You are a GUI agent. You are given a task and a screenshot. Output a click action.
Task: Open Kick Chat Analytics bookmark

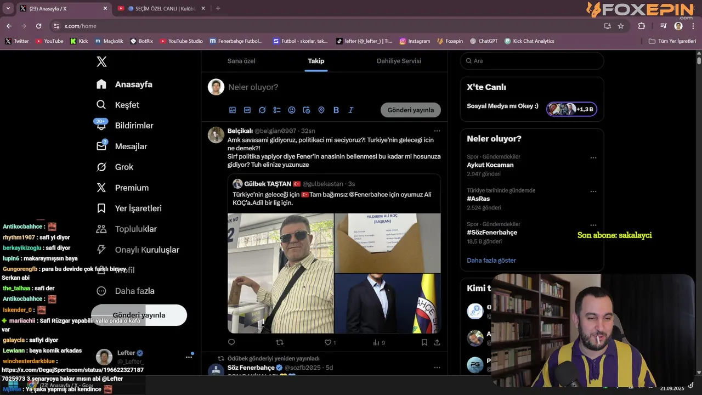pos(529,41)
